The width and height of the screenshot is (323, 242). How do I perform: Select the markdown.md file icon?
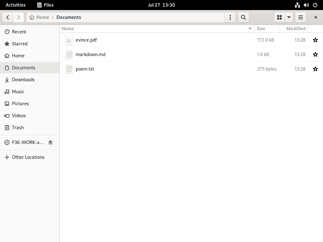[69, 54]
